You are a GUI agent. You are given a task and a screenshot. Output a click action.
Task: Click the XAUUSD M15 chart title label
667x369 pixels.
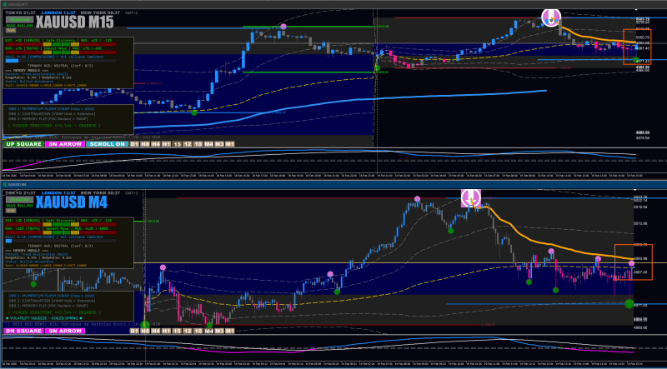tap(74, 22)
